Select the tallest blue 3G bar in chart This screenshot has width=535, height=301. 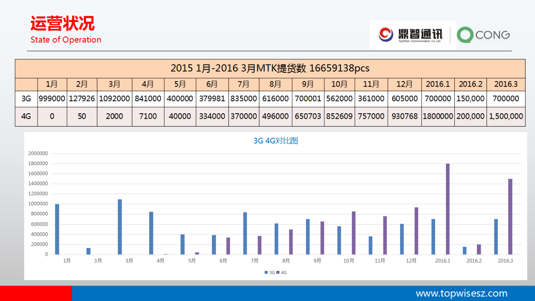click(120, 227)
